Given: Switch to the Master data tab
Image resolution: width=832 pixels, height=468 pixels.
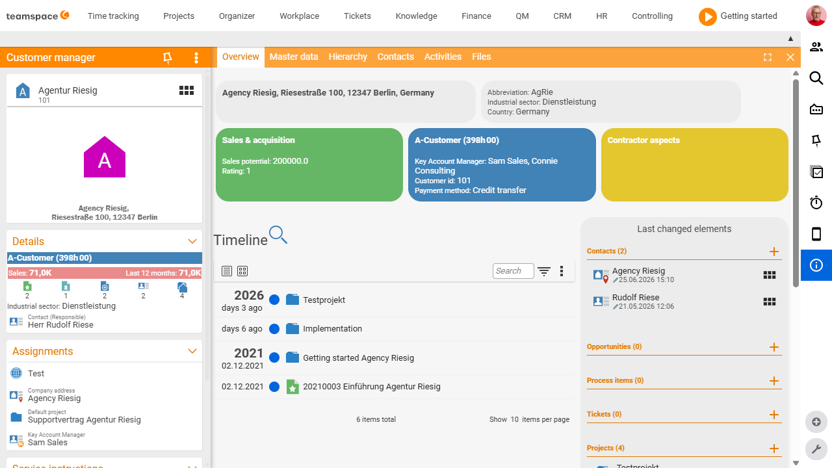Looking at the screenshot, I should [294, 57].
